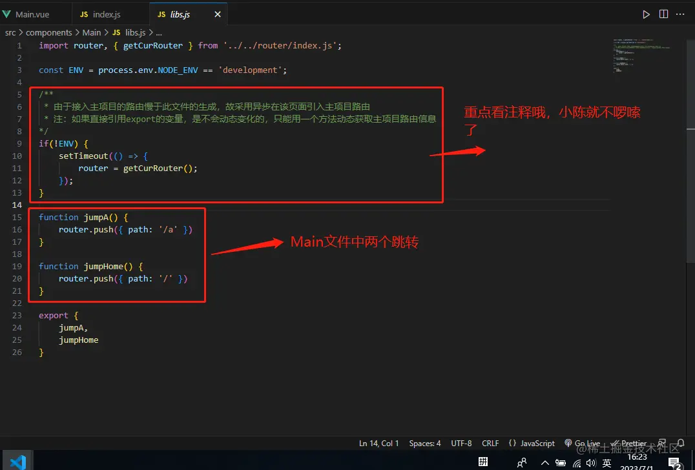
Task: Start the Go Live server
Action: (583, 443)
